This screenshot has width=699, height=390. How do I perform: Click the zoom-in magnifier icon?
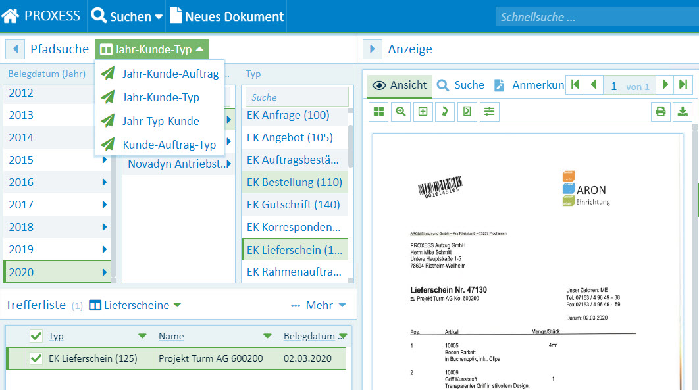click(400, 112)
